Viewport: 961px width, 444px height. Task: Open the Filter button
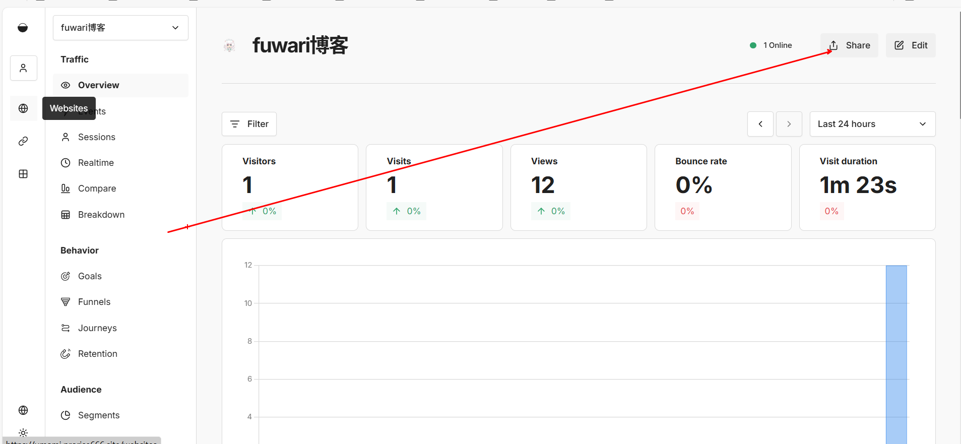coord(249,124)
